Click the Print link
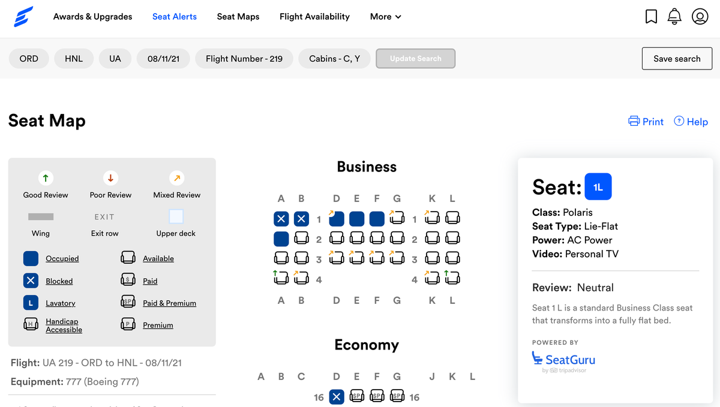 pyautogui.click(x=646, y=122)
